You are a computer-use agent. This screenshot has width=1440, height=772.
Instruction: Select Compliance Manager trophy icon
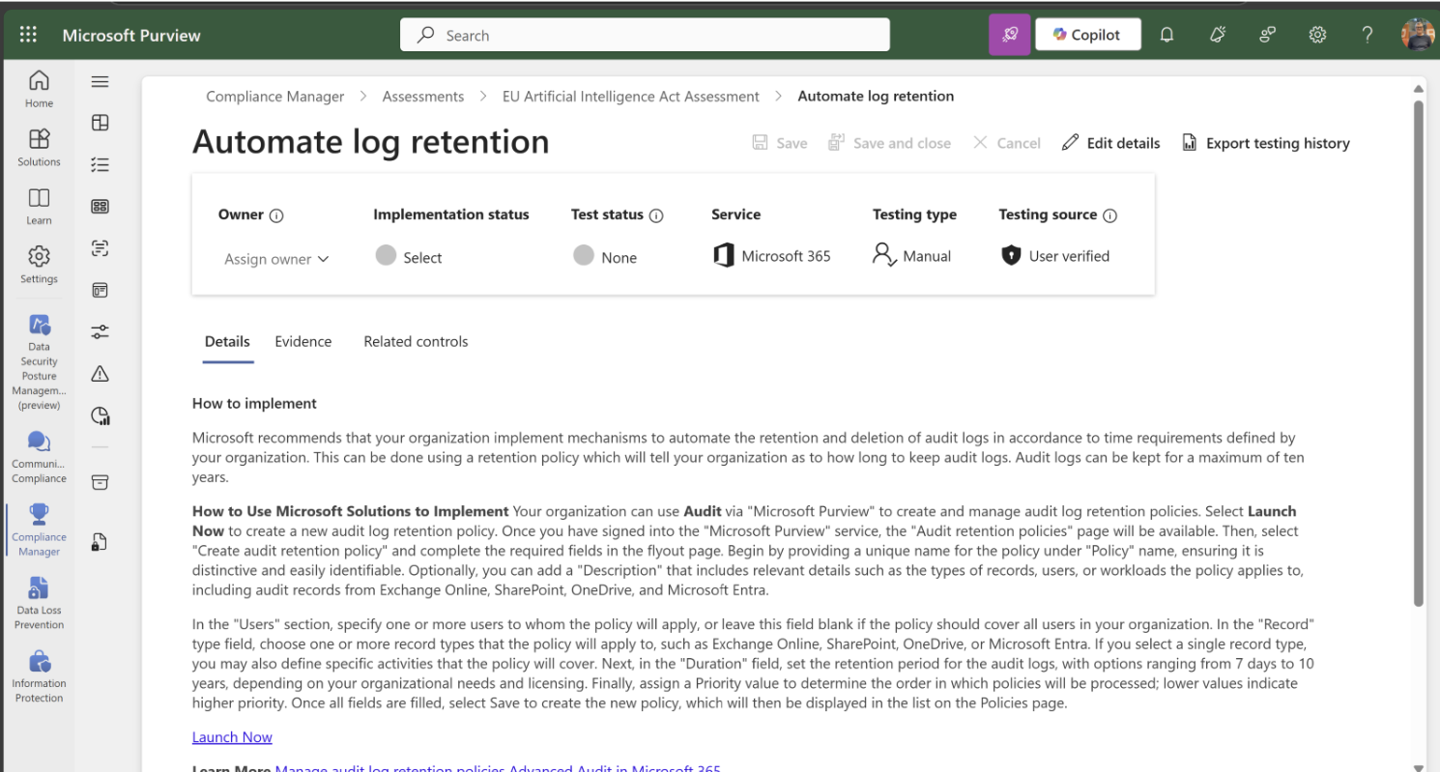[x=39, y=513]
